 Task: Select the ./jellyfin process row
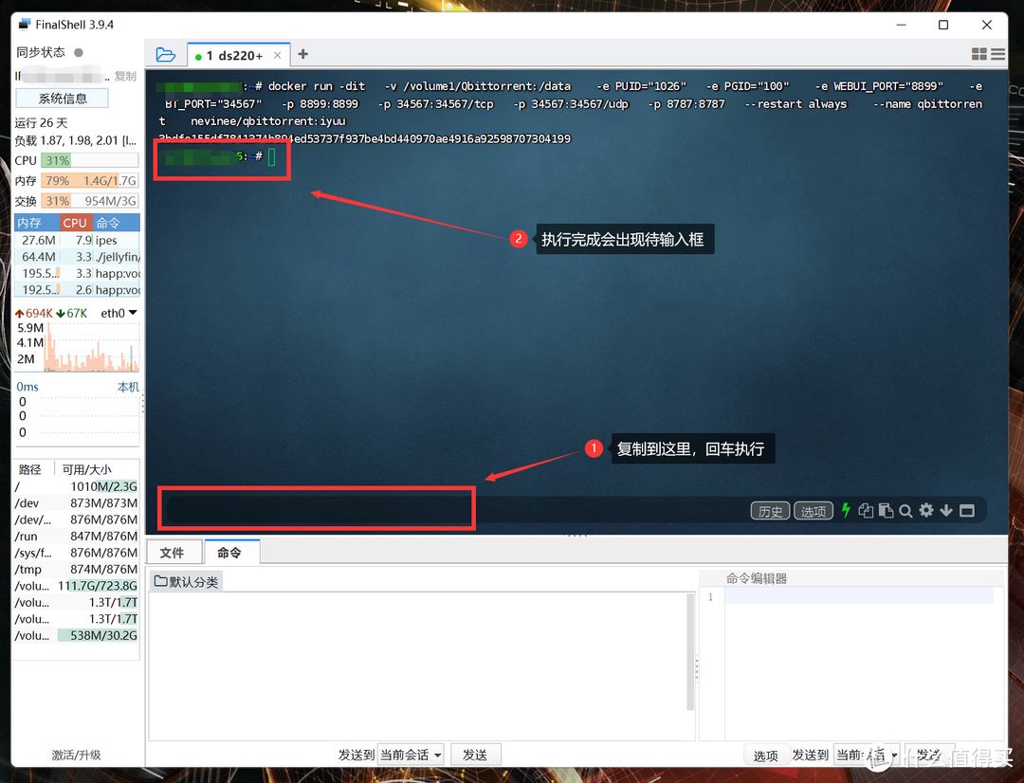tap(77, 257)
